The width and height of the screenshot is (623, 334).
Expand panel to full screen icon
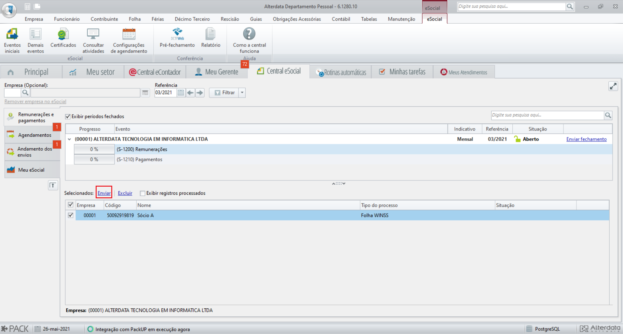pyautogui.click(x=613, y=86)
